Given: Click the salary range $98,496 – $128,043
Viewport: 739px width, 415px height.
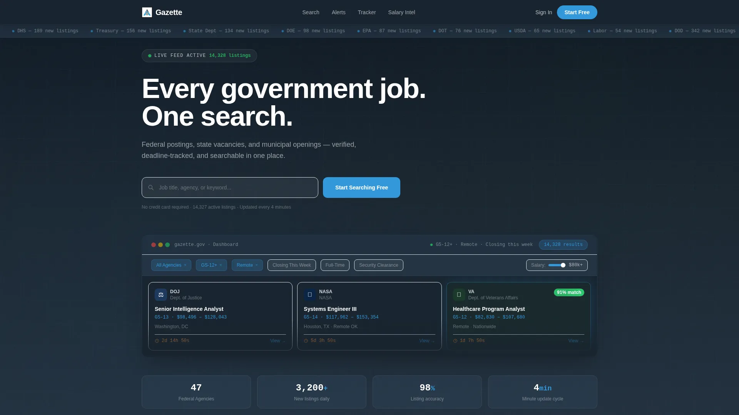Looking at the screenshot, I should [202, 317].
